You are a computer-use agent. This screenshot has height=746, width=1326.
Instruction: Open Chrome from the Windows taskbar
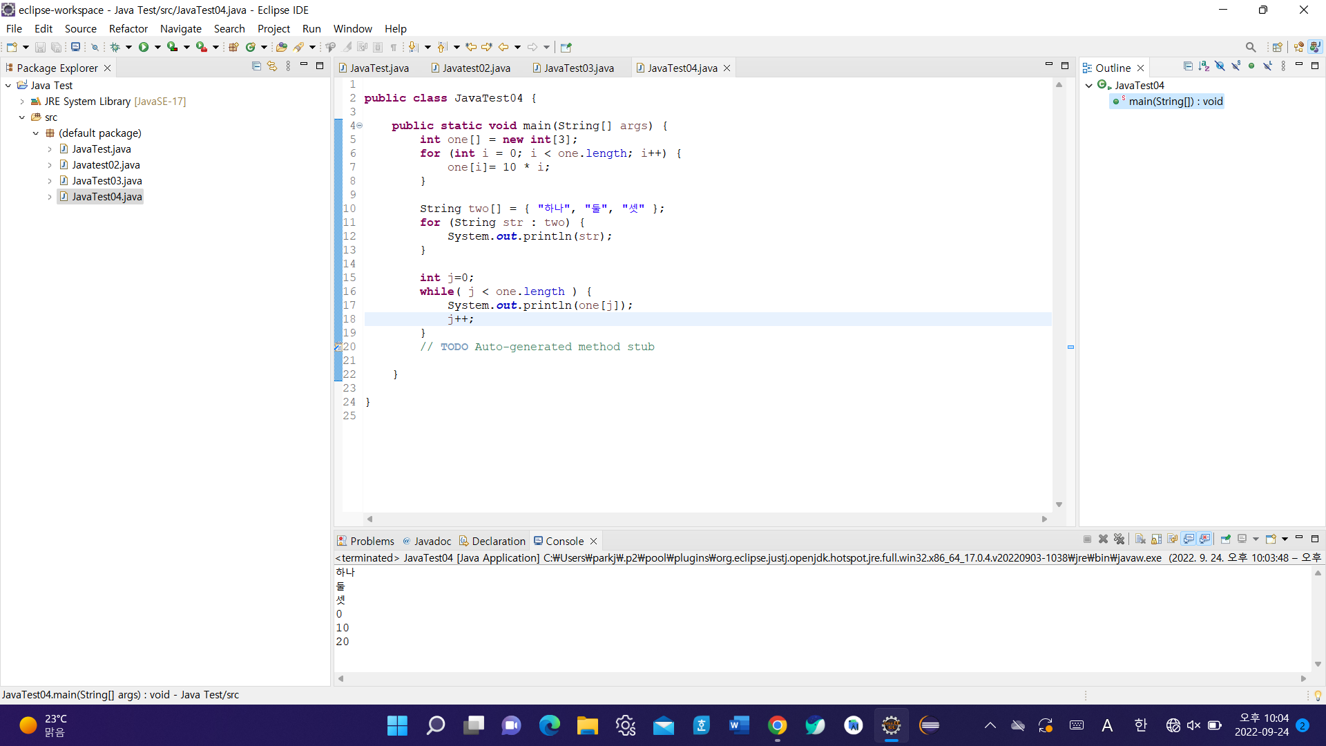[x=777, y=725]
